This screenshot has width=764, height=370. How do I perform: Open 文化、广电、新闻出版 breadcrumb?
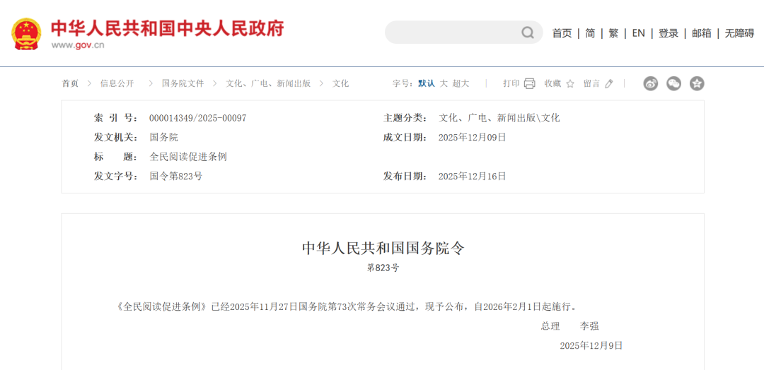268,83
